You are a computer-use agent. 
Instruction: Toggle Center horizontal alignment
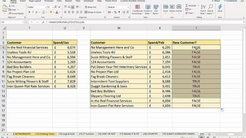click(x=69, y=12)
